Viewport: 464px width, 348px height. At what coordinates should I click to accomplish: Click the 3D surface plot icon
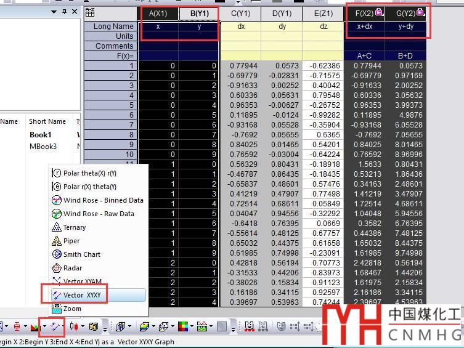click(144, 326)
